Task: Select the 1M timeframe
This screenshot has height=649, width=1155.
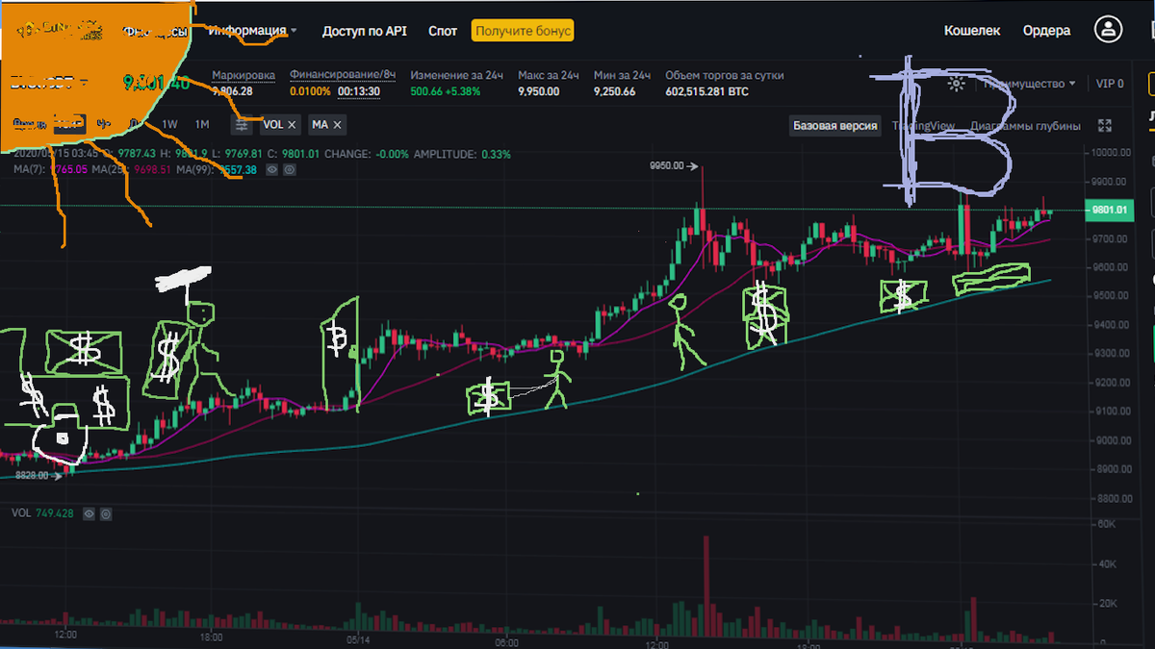Action: click(202, 125)
